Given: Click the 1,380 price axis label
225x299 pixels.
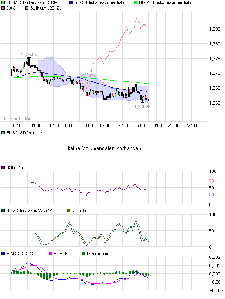Looking at the screenshot, I should coord(215,44).
